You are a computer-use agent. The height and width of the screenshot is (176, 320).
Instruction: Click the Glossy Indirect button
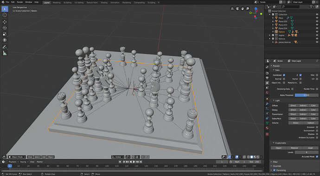point(303,110)
